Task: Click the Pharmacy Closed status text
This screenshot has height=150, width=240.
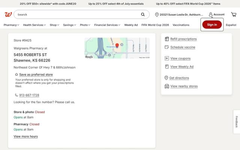Action: pos(27,124)
